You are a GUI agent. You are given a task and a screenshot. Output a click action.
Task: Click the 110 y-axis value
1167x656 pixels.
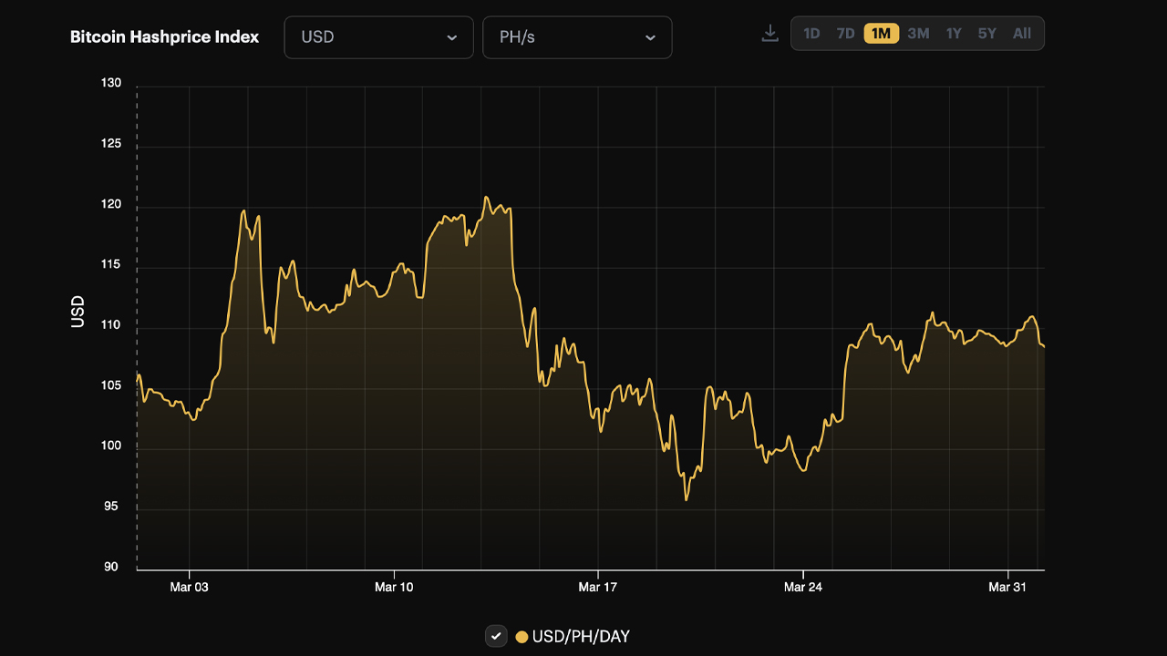[x=111, y=325]
